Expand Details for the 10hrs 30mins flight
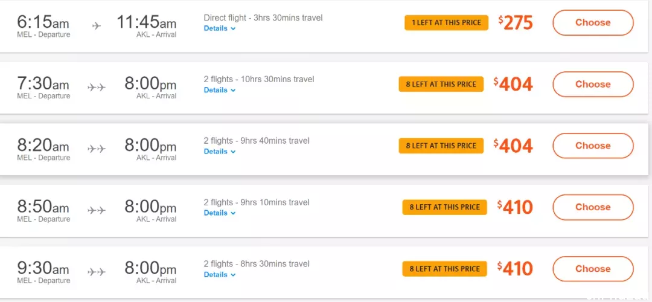 [220, 90]
